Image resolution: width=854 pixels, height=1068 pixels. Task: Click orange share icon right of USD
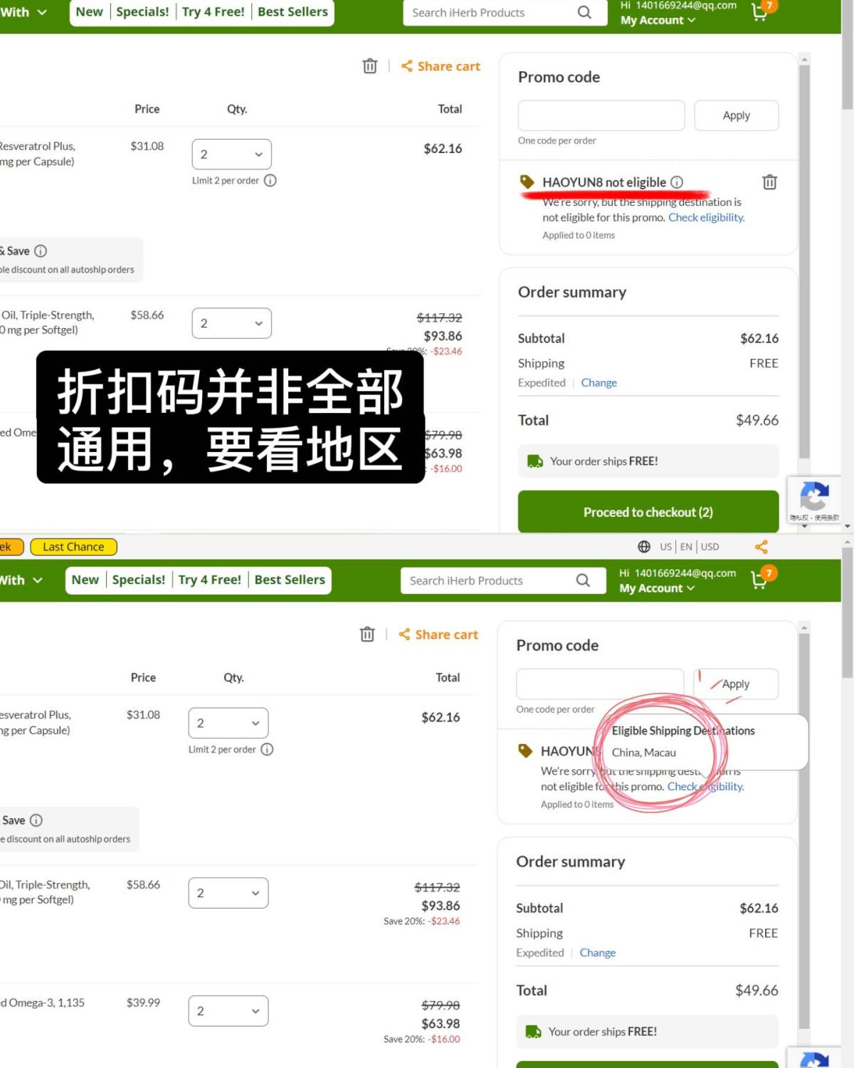click(761, 547)
